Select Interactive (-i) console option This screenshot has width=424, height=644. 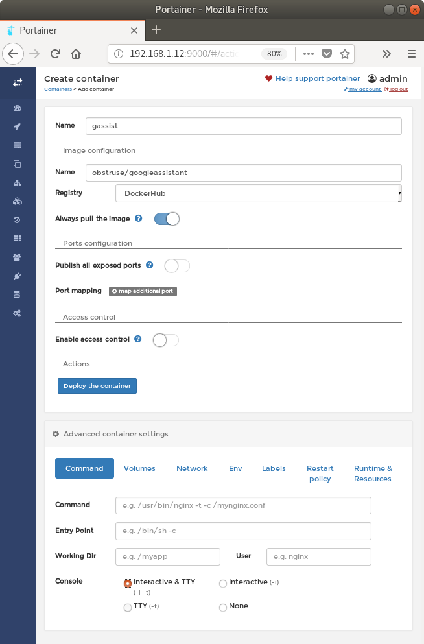(x=223, y=583)
